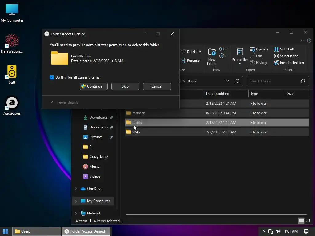Switch to Users taskbar button
The image size is (315, 236).
(x=37, y=231)
